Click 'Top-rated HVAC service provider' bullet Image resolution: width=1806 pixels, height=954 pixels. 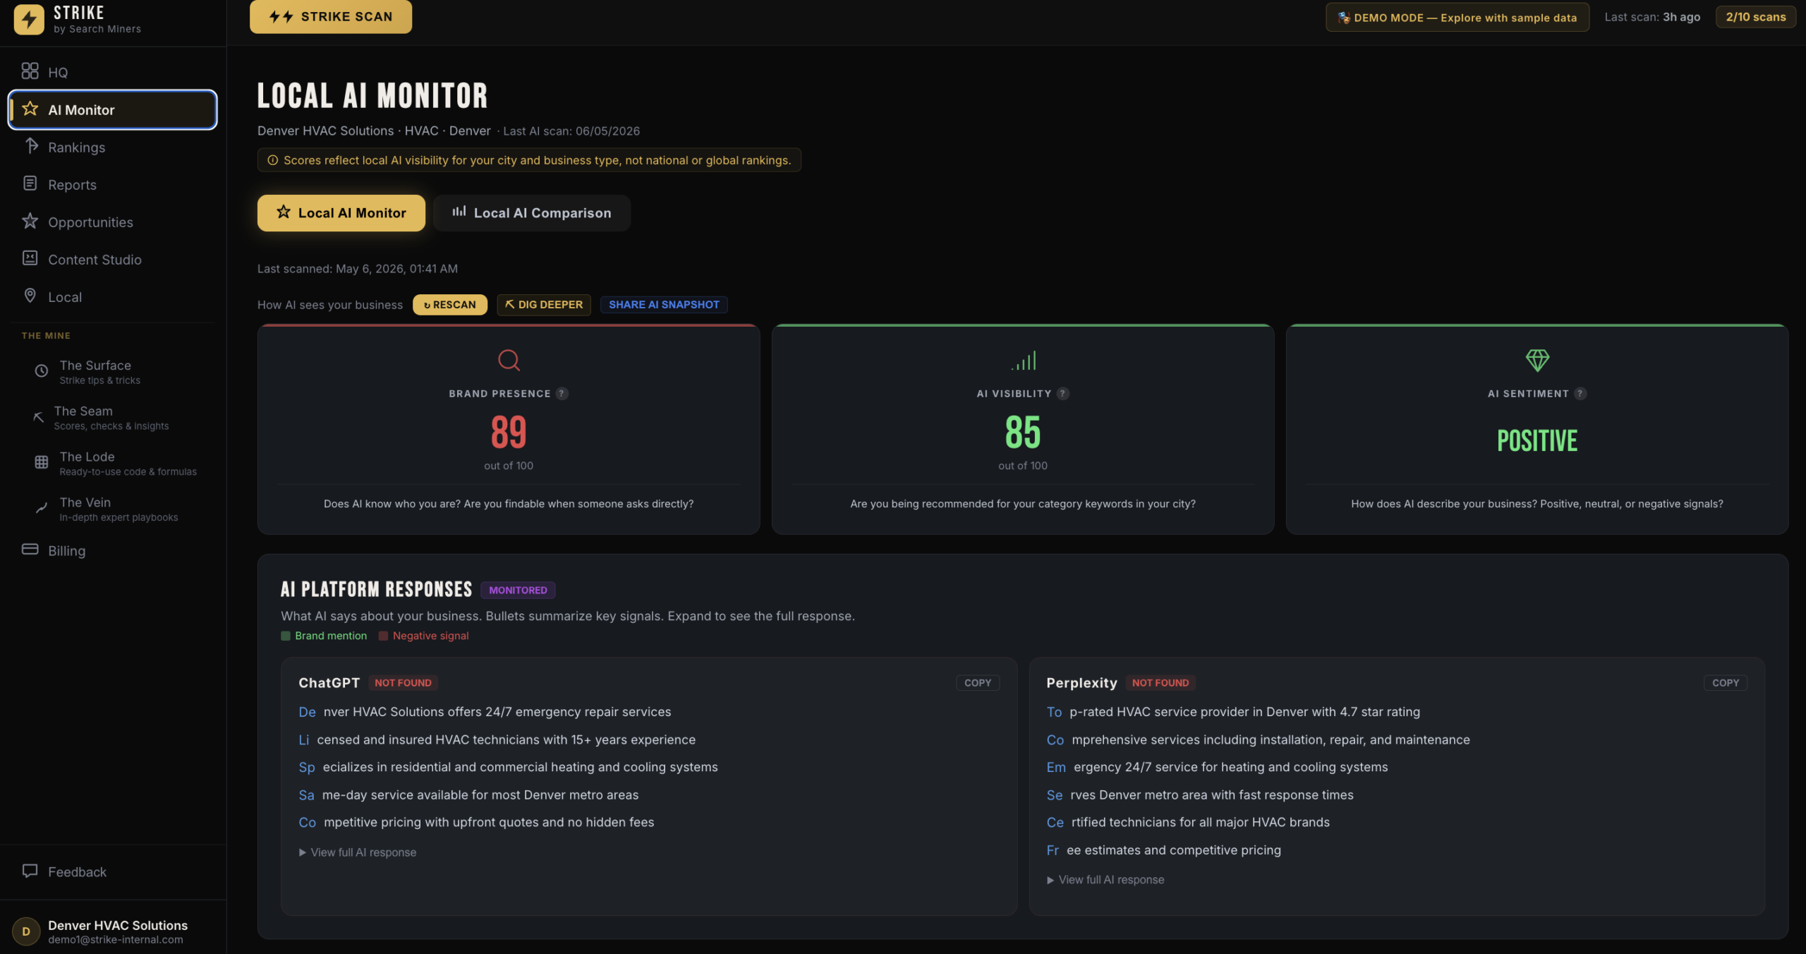(1233, 712)
